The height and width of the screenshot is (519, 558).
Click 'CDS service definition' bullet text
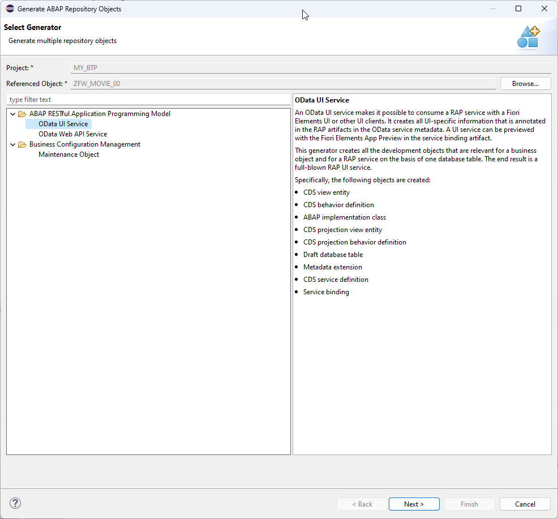(336, 280)
